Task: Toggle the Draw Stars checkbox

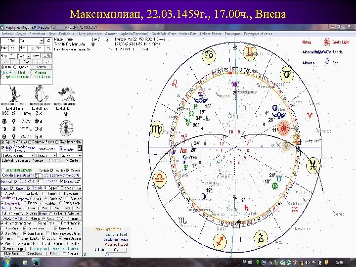Action: tap(2, 233)
